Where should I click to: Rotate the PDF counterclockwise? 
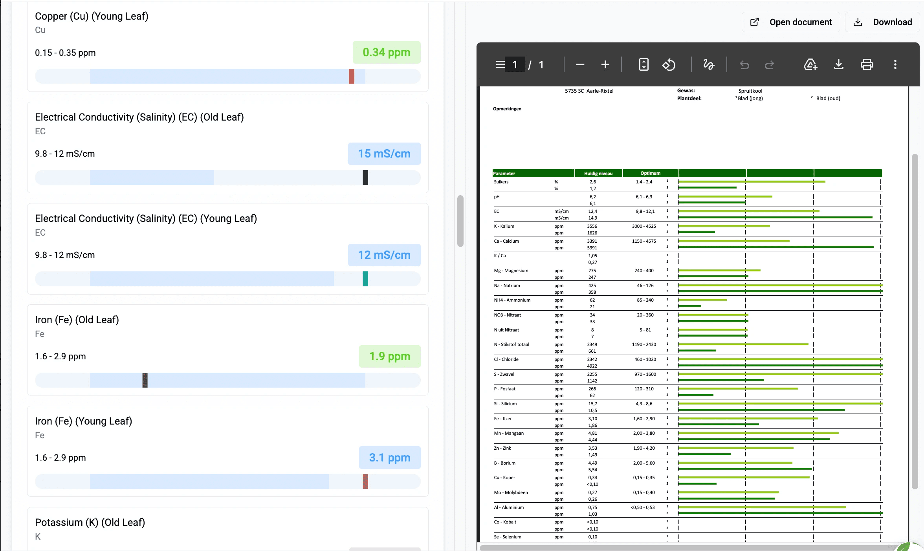click(x=669, y=64)
